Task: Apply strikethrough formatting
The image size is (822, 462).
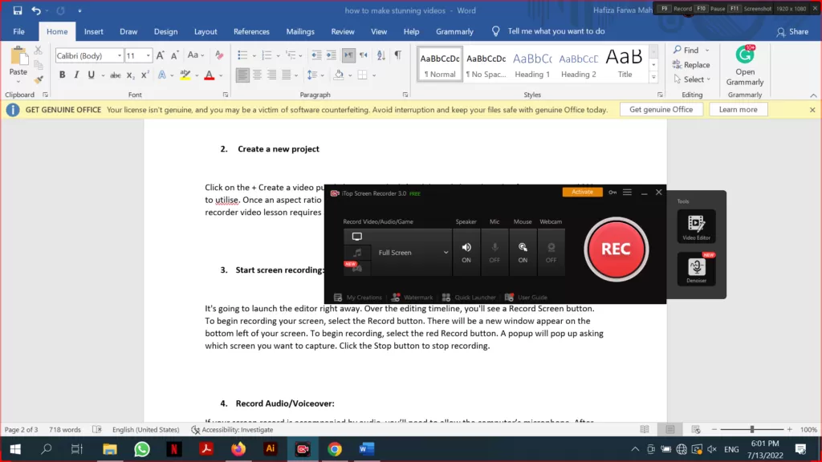Action: pyautogui.click(x=116, y=75)
